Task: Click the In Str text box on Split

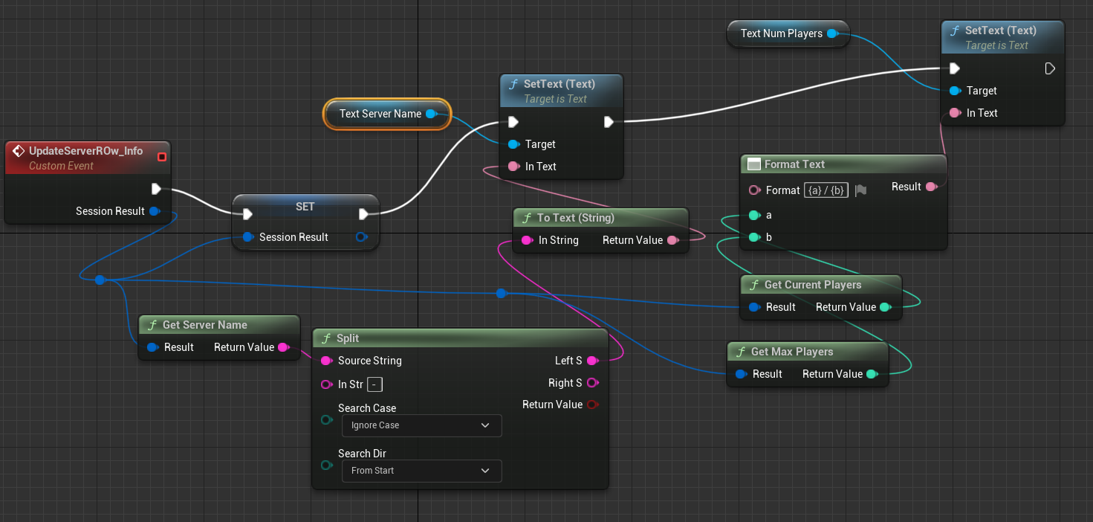Action: [375, 384]
